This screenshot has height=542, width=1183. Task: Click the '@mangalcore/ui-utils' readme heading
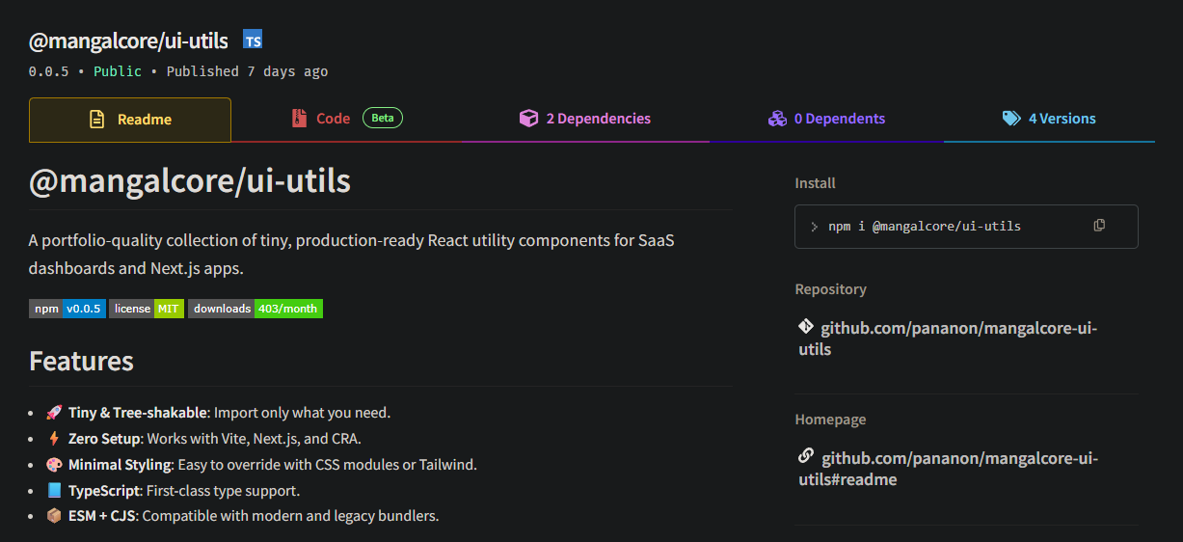(190, 180)
